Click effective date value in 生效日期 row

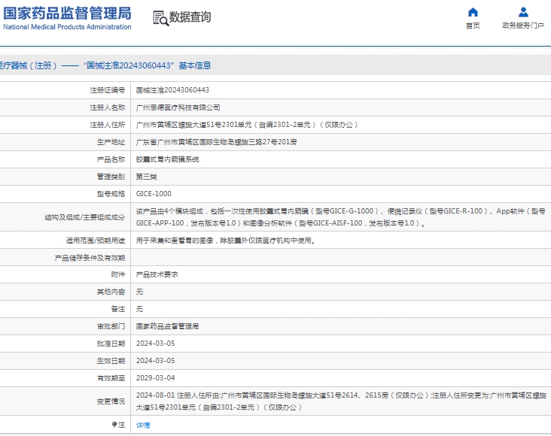click(155, 361)
